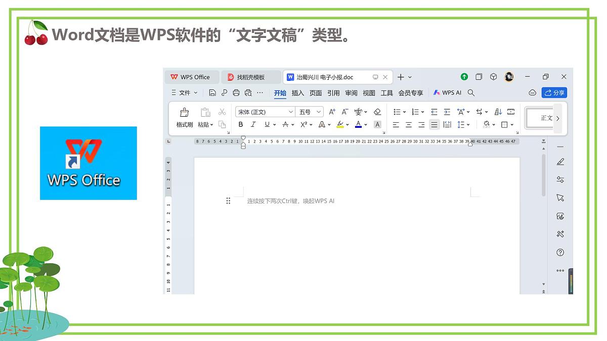The height and width of the screenshot is (341, 607).
Task: Toggle Italic formatting
Action: 253,124
